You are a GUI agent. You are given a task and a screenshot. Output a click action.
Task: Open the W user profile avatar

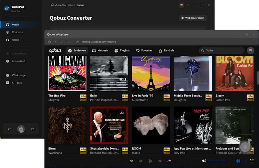pos(250,51)
